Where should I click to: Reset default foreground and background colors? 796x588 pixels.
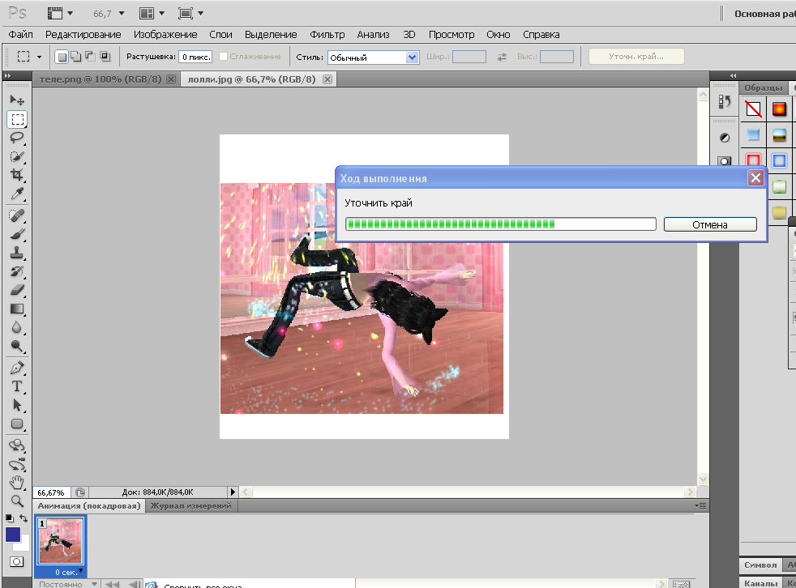(9, 518)
